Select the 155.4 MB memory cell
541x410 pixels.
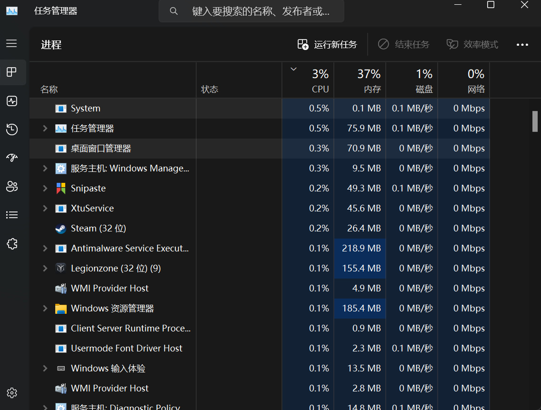(x=360, y=269)
